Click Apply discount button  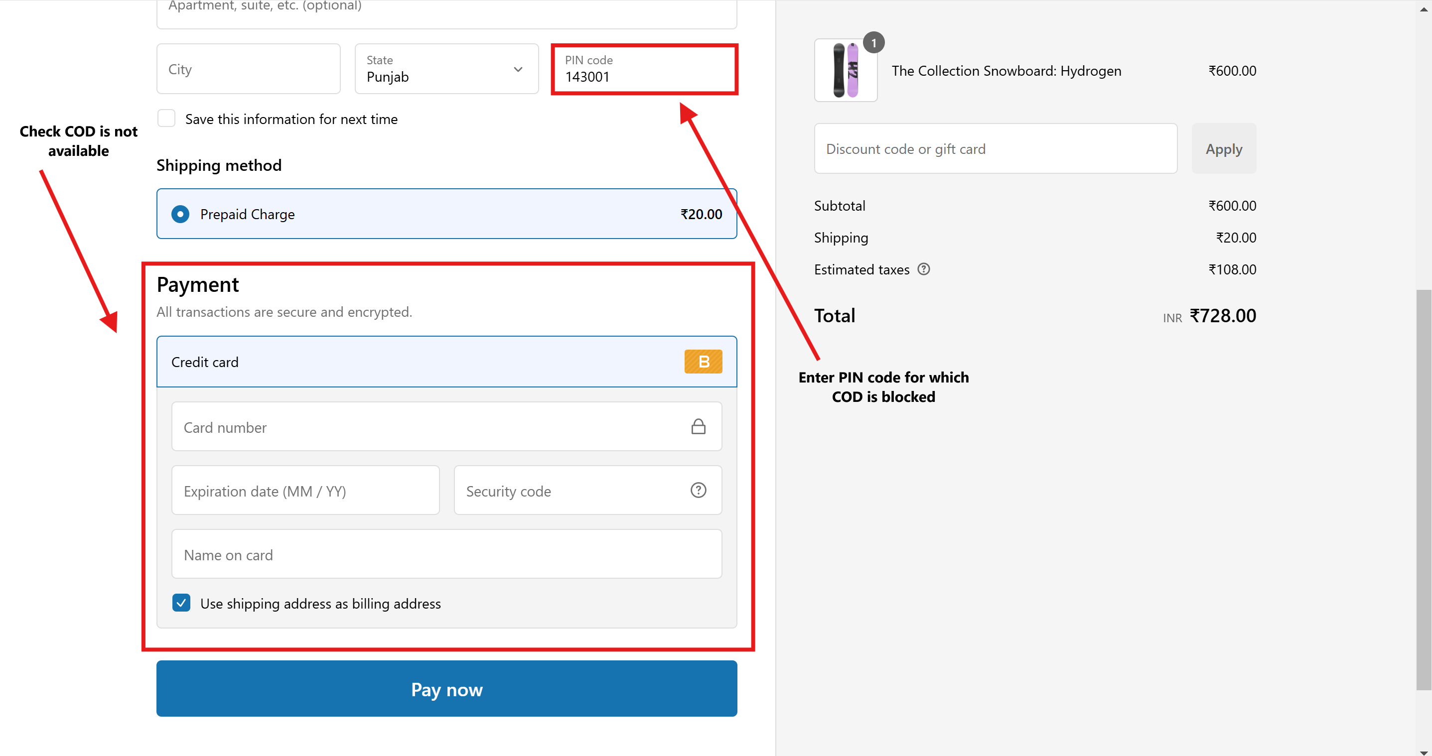[1223, 149]
